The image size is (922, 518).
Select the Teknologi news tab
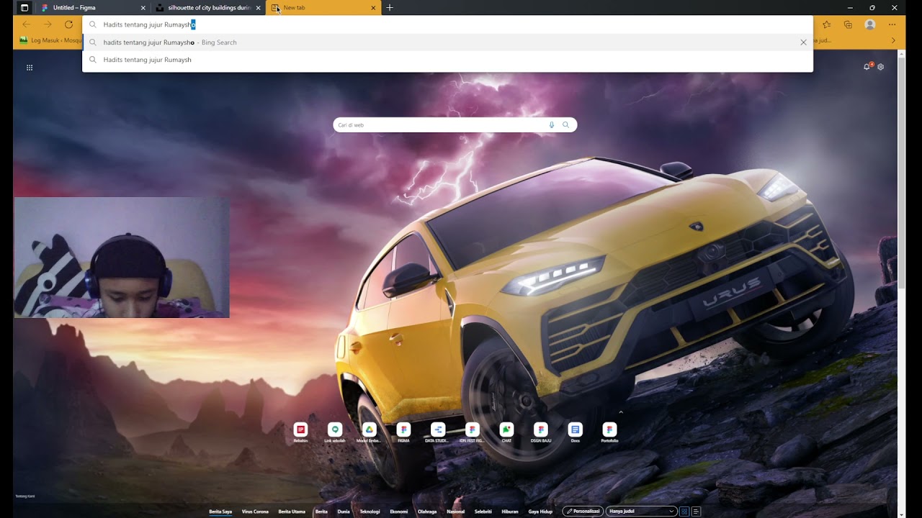pyautogui.click(x=370, y=512)
